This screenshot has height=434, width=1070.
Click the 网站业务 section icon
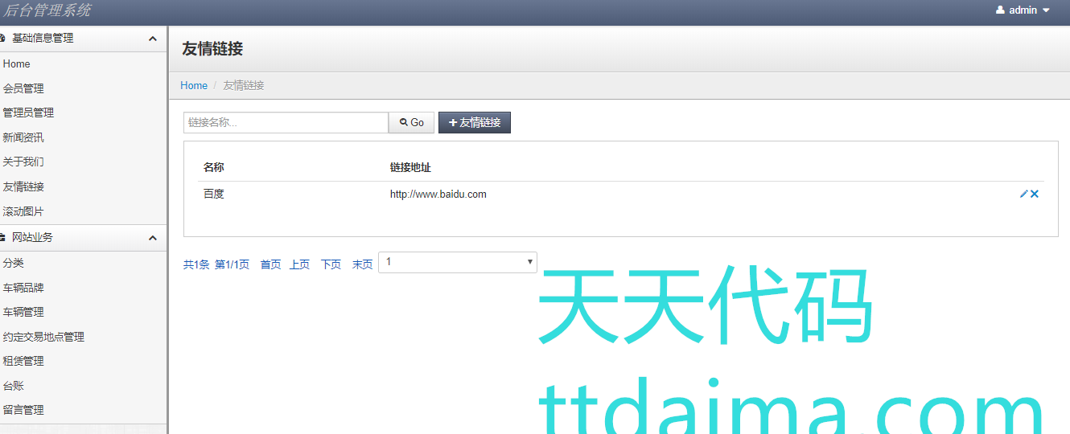[2, 238]
